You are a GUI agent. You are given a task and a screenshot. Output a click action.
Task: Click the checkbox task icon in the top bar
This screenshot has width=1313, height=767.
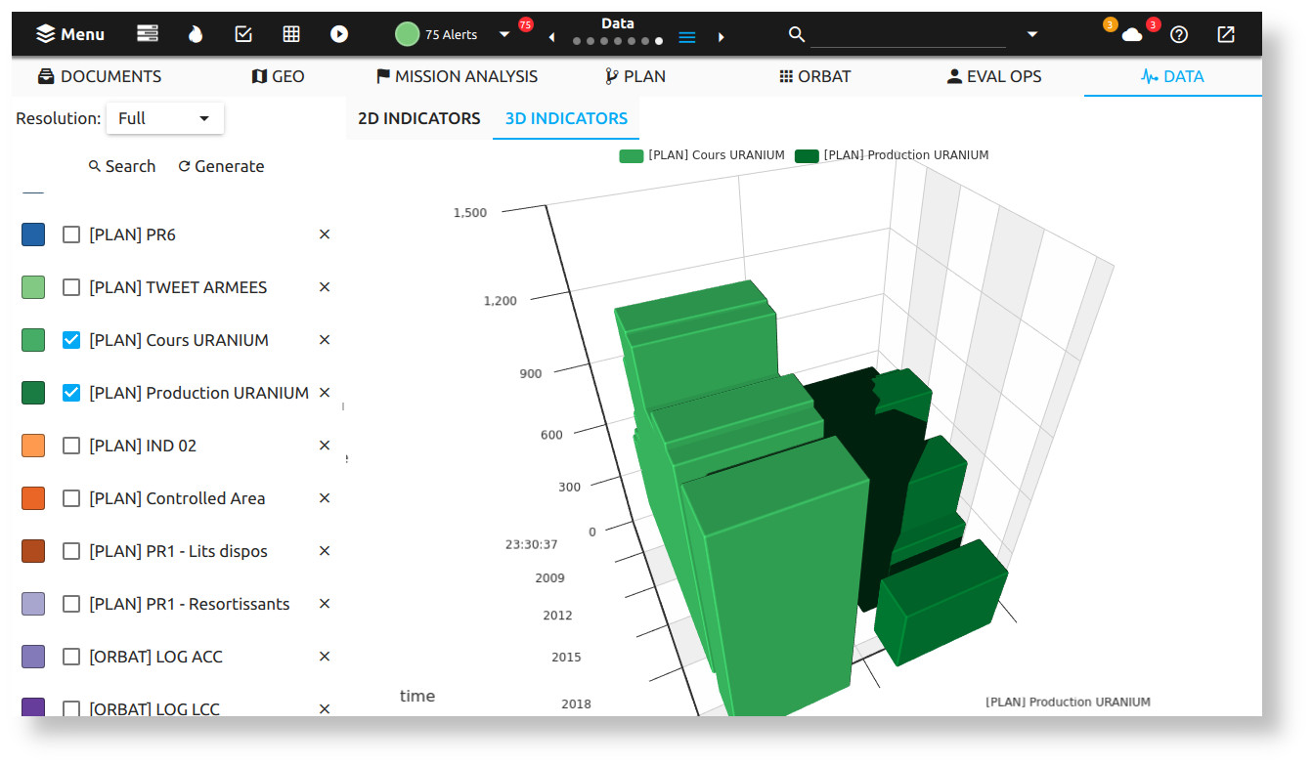click(x=242, y=33)
